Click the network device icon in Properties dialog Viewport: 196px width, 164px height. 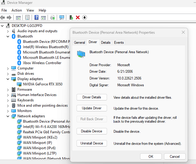pyautogui.click(x=81, y=54)
